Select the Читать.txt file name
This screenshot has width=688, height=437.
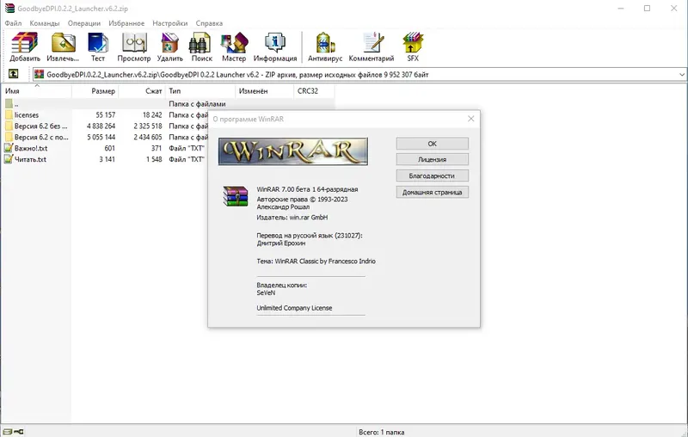(x=30, y=159)
